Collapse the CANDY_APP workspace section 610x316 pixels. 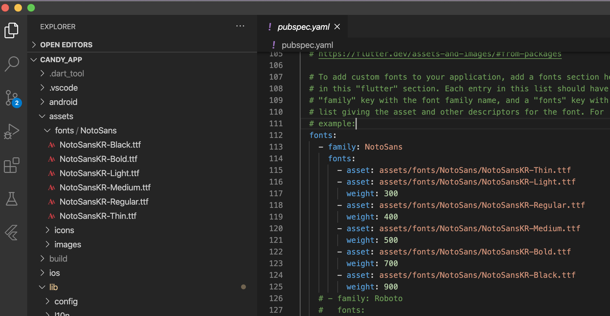point(34,59)
